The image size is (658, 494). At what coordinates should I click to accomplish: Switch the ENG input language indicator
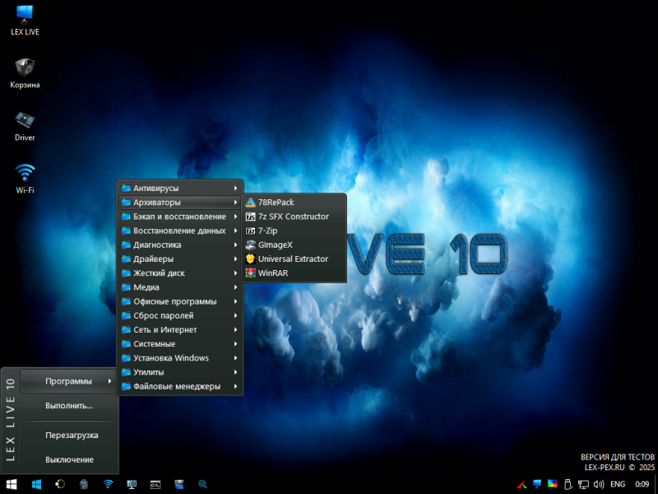617,484
